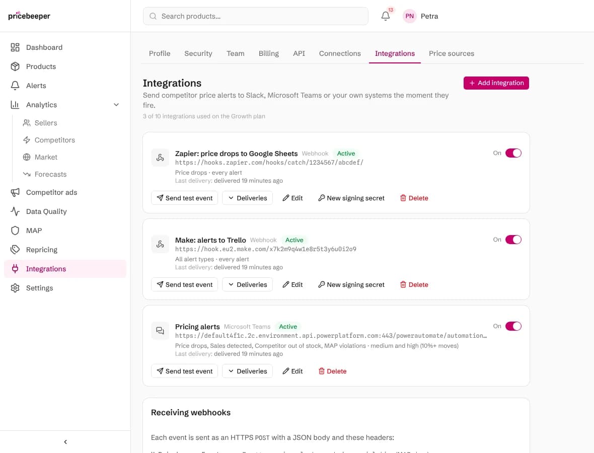Click the powerplatform.com Teams webhook URL
The height and width of the screenshot is (453, 594).
(x=331, y=336)
